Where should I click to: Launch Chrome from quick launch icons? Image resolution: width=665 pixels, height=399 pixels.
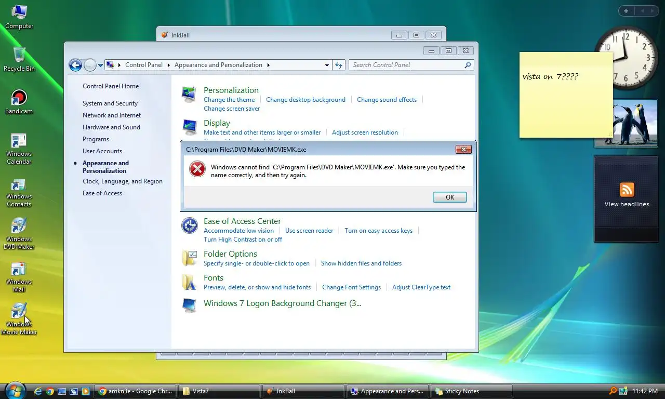point(50,391)
